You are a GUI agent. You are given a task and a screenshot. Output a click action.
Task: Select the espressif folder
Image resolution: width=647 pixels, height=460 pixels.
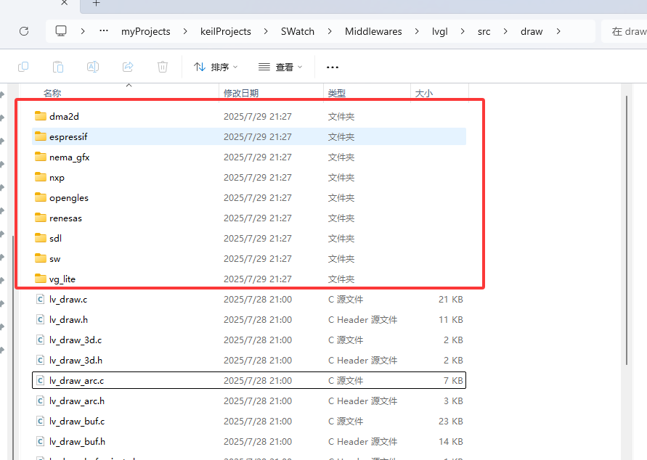click(68, 136)
